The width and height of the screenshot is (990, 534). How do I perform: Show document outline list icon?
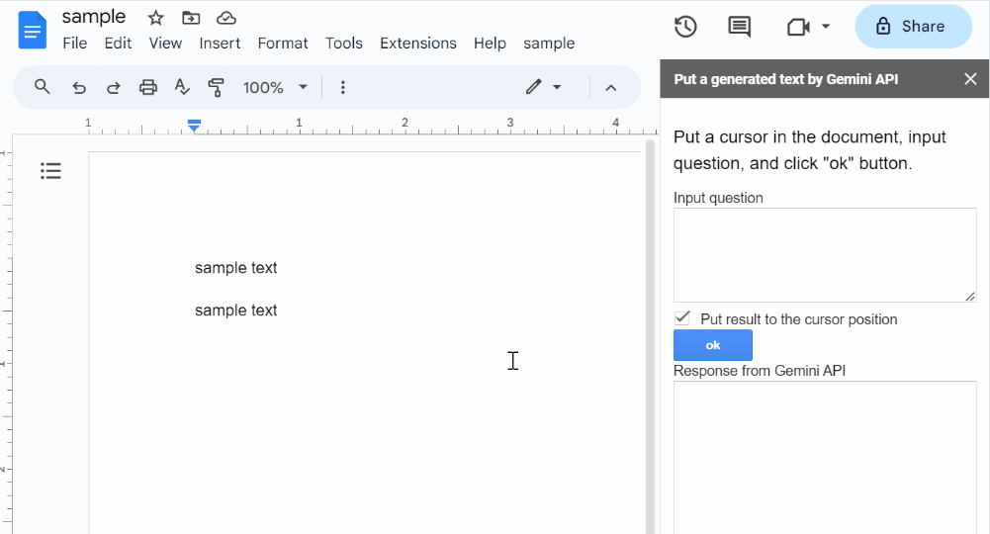[x=50, y=170]
